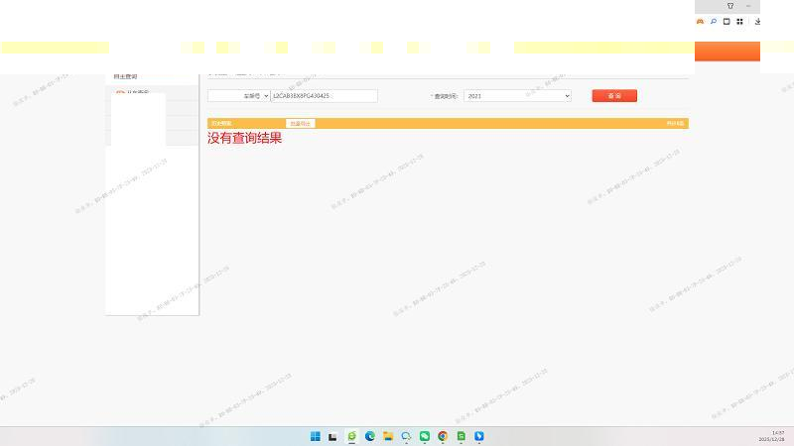
Task: Click the square screenshot icon in toolbar
Action: click(x=727, y=21)
